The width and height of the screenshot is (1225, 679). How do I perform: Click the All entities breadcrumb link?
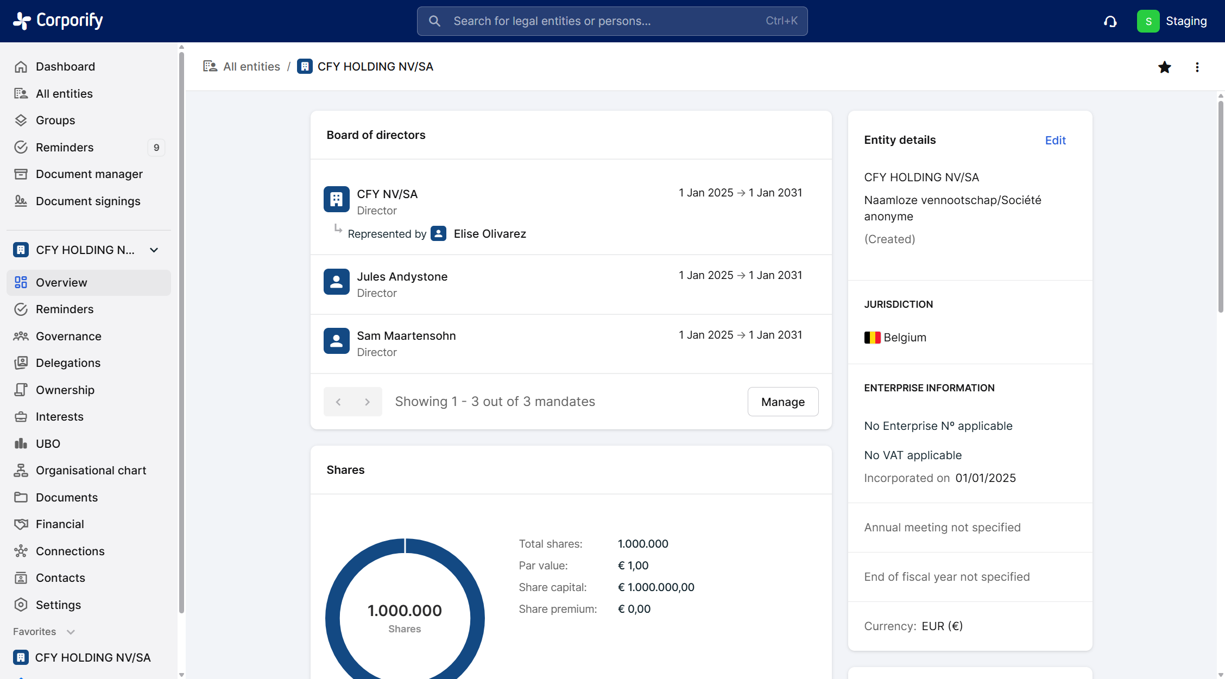pyautogui.click(x=251, y=66)
